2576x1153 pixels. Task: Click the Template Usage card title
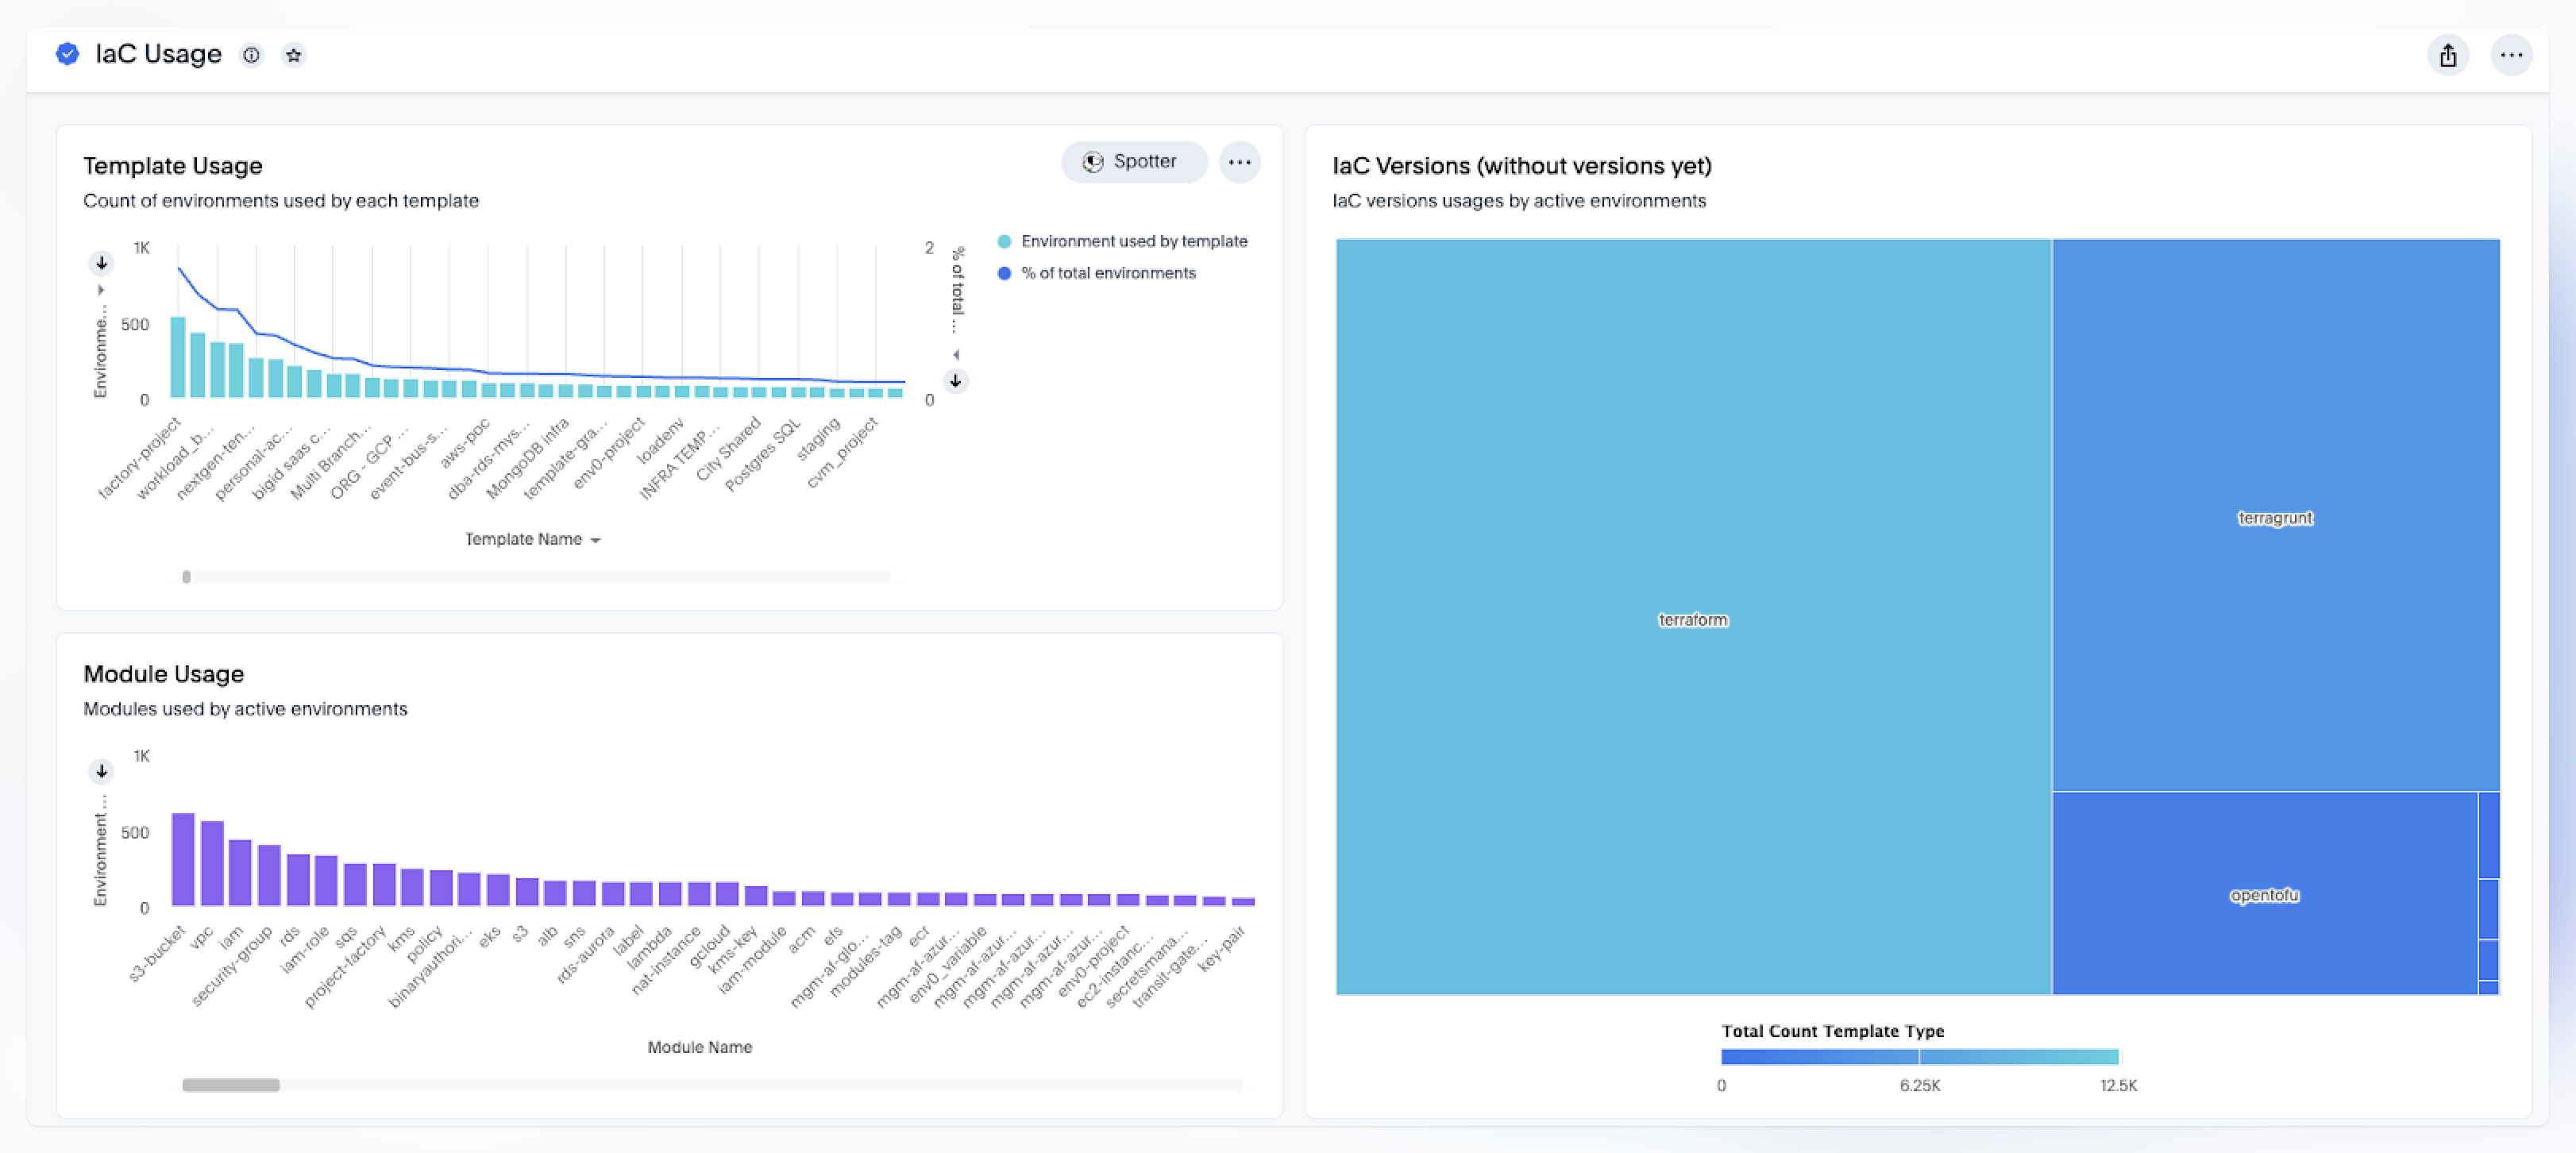click(173, 166)
